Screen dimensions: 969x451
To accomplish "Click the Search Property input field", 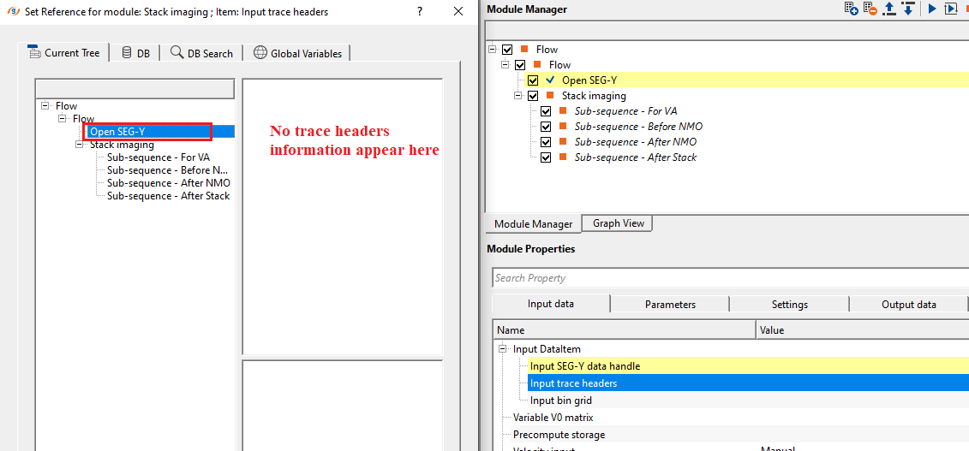I will tap(728, 278).
